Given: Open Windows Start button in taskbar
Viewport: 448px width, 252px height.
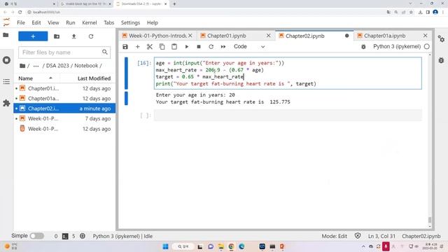Looking at the screenshot, I should pyautogui.click(x=165, y=246).
